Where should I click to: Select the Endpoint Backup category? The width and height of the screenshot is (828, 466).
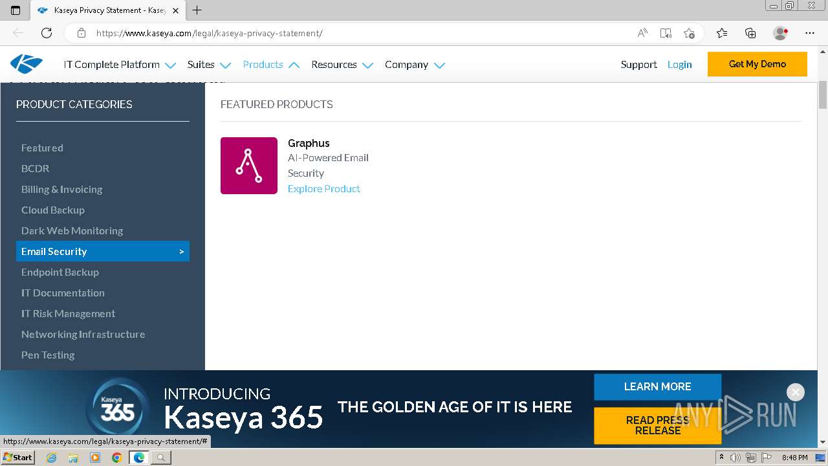pos(102,272)
